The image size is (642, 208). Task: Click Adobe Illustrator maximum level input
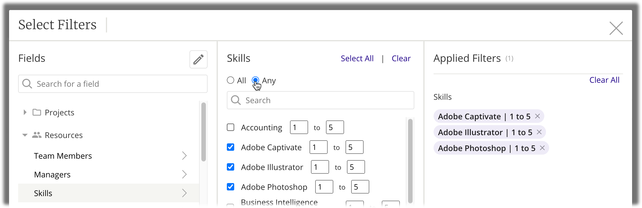tap(356, 167)
